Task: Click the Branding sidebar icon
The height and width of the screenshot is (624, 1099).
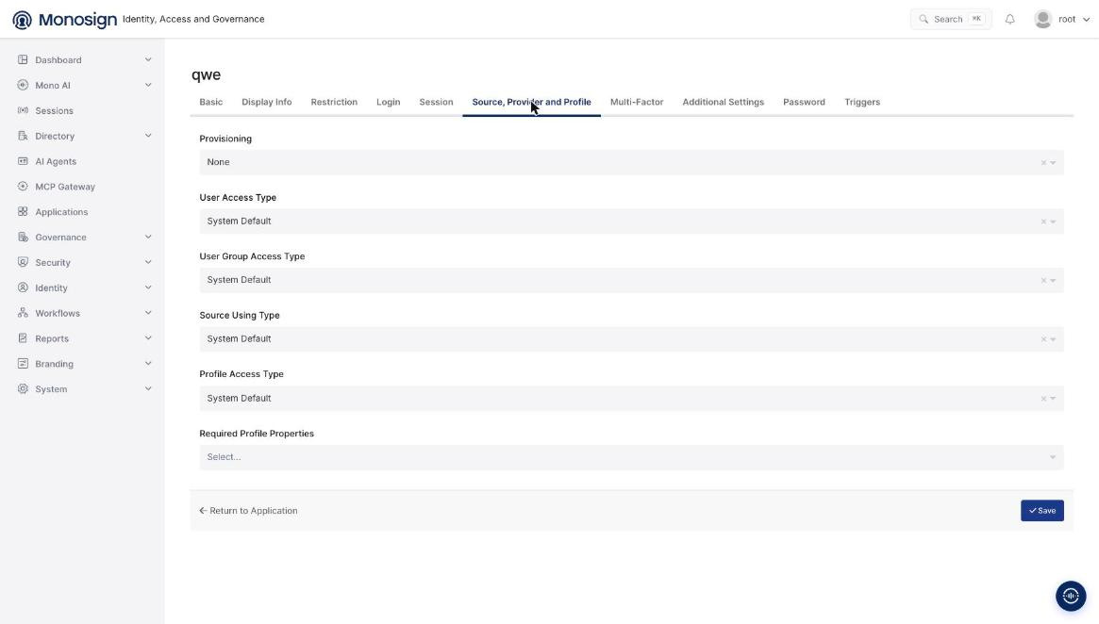Action: coord(24,364)
